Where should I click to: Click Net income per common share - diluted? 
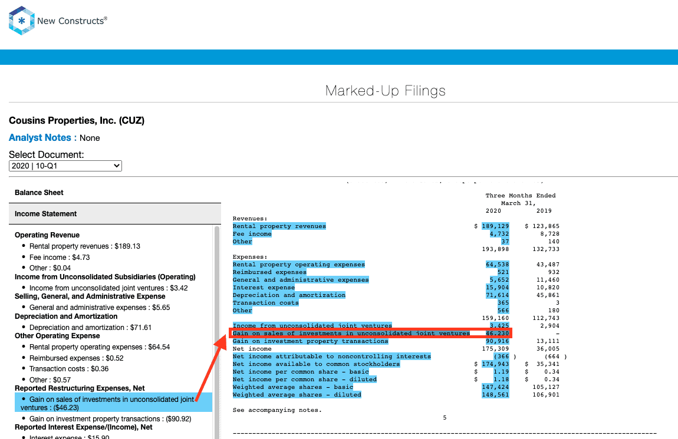coord(304,379)
